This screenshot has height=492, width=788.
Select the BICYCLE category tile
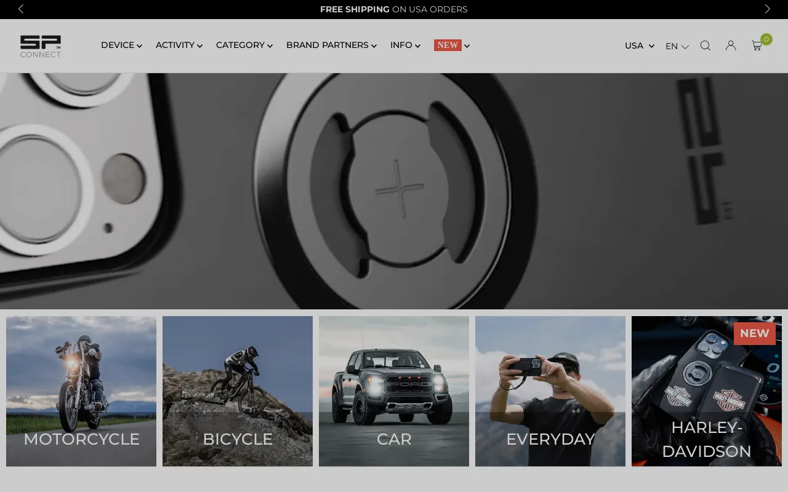[238, 391]
